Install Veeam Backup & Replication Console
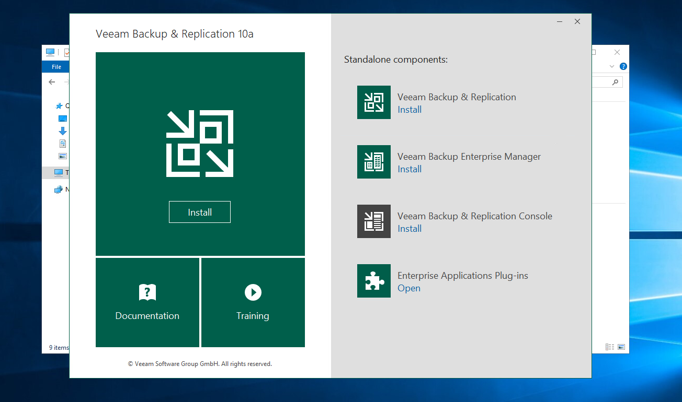This screenshot has width=682, height=402. click(x=410, y=229)
